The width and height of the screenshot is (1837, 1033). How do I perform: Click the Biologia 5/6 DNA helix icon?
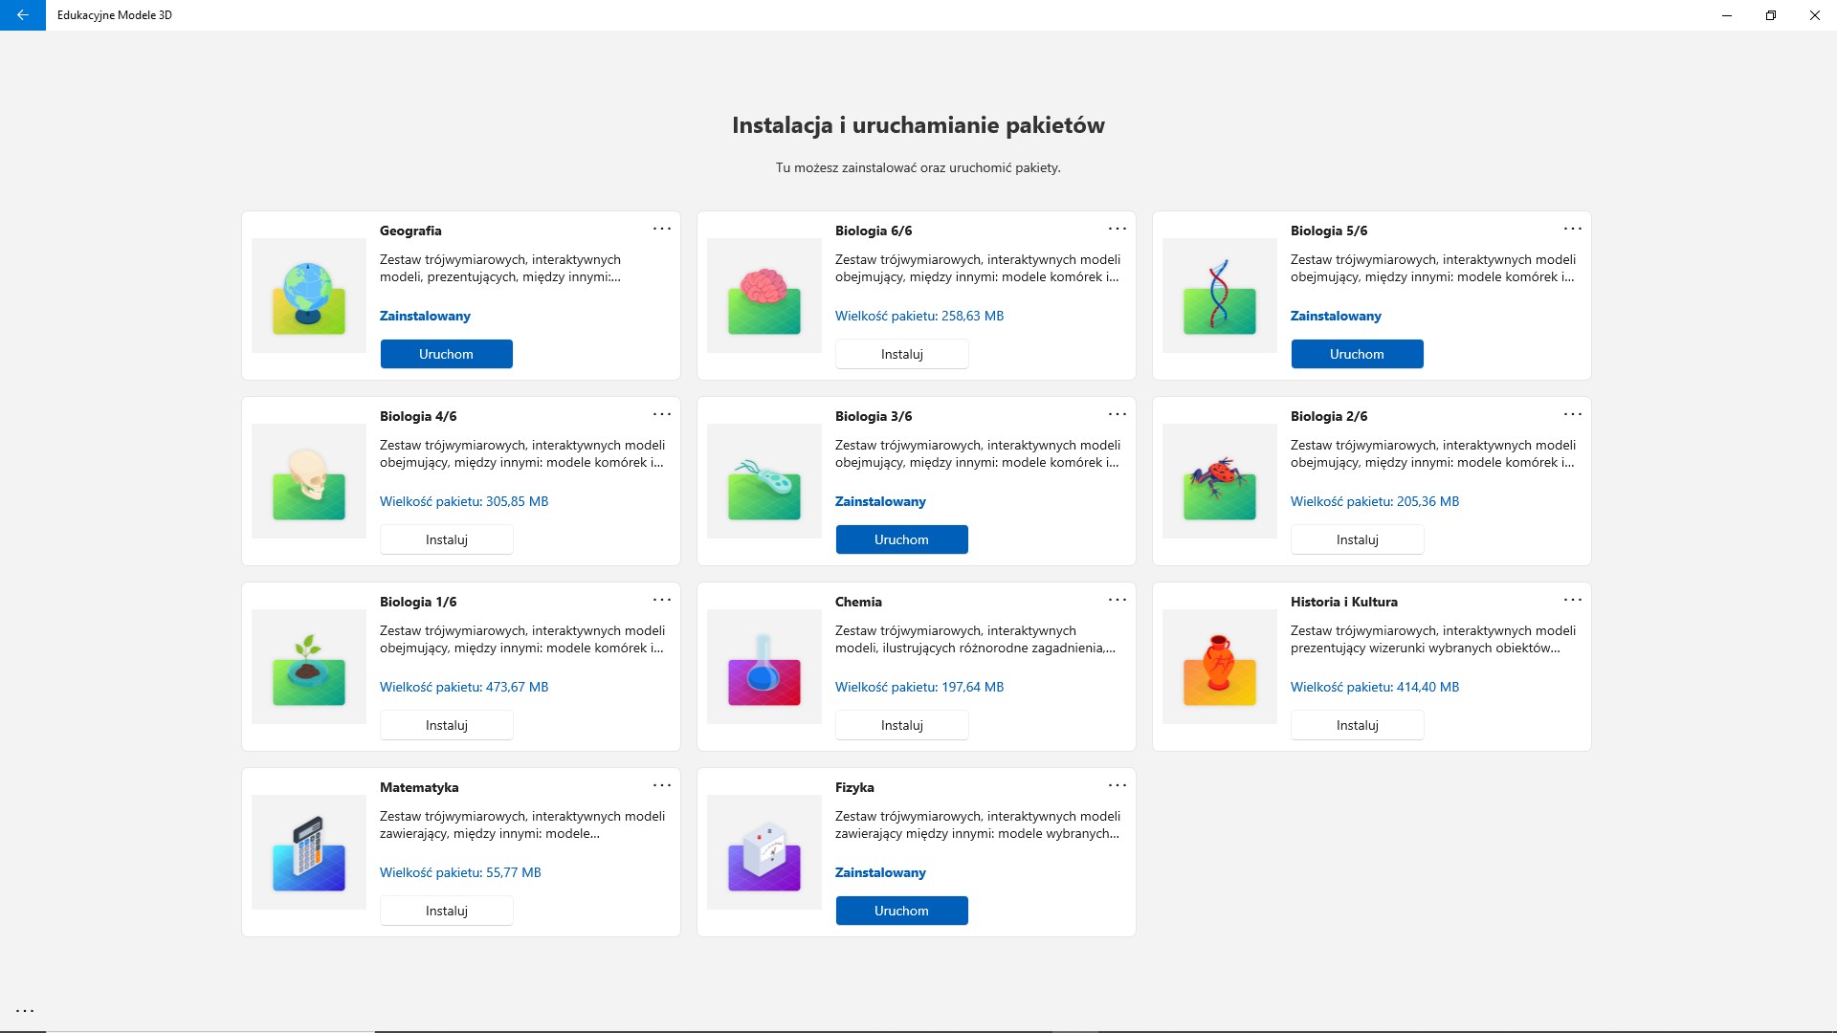click(1219, 297)
